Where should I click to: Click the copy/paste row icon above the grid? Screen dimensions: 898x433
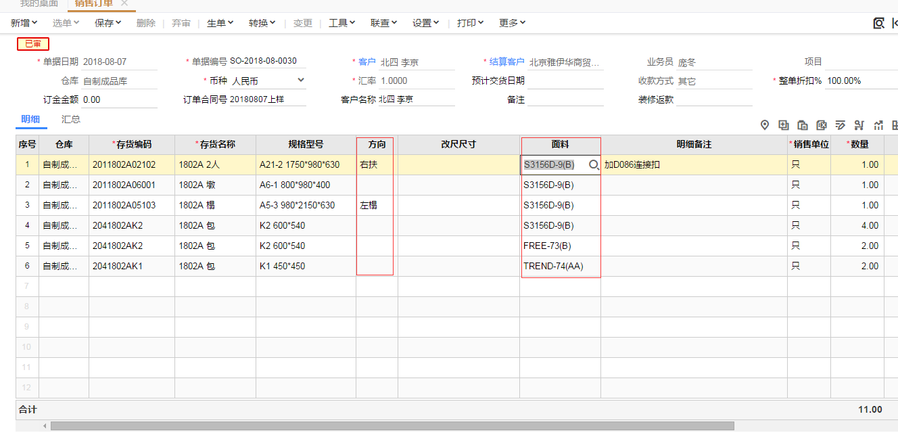click(x=803, y=125)
